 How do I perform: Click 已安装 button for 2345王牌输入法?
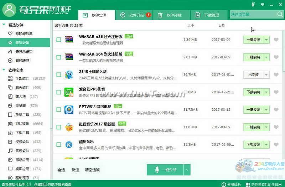click(x=253, y=74)
